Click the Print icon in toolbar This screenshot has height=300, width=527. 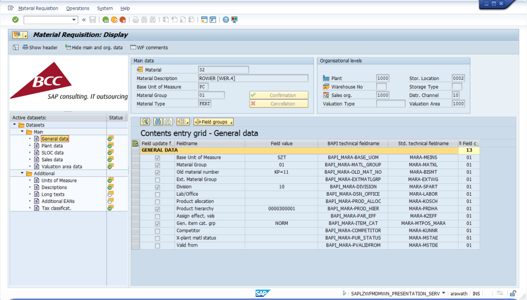135,20
